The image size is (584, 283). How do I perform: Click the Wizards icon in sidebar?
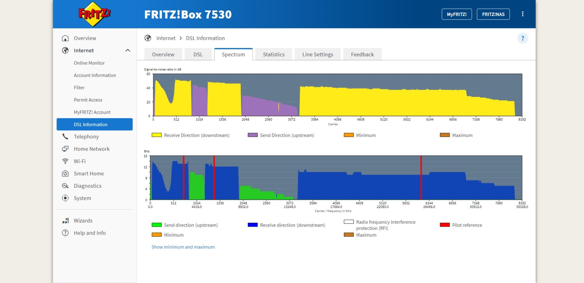pos(65,221)
